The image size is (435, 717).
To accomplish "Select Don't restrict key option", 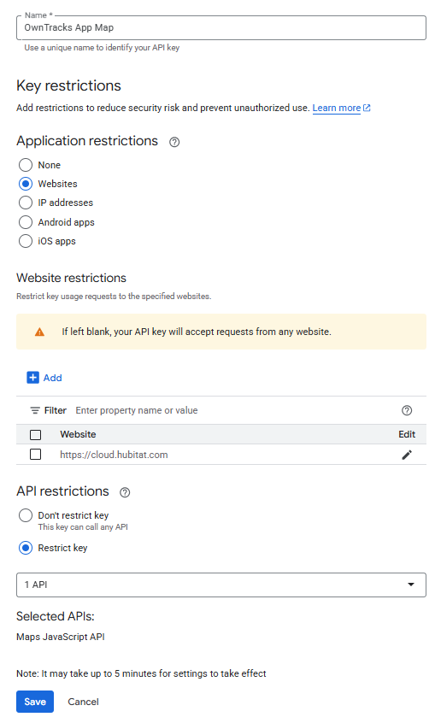I will tap(26, 515).
